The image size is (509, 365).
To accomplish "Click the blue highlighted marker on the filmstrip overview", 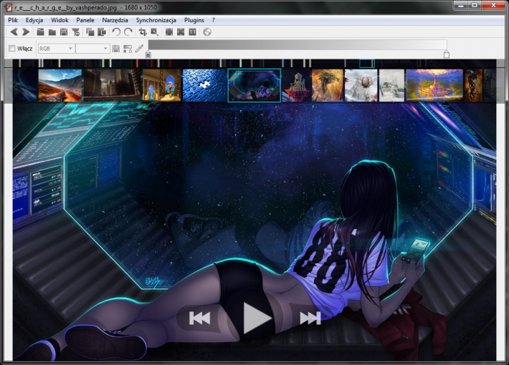I will tap(367, 63).
